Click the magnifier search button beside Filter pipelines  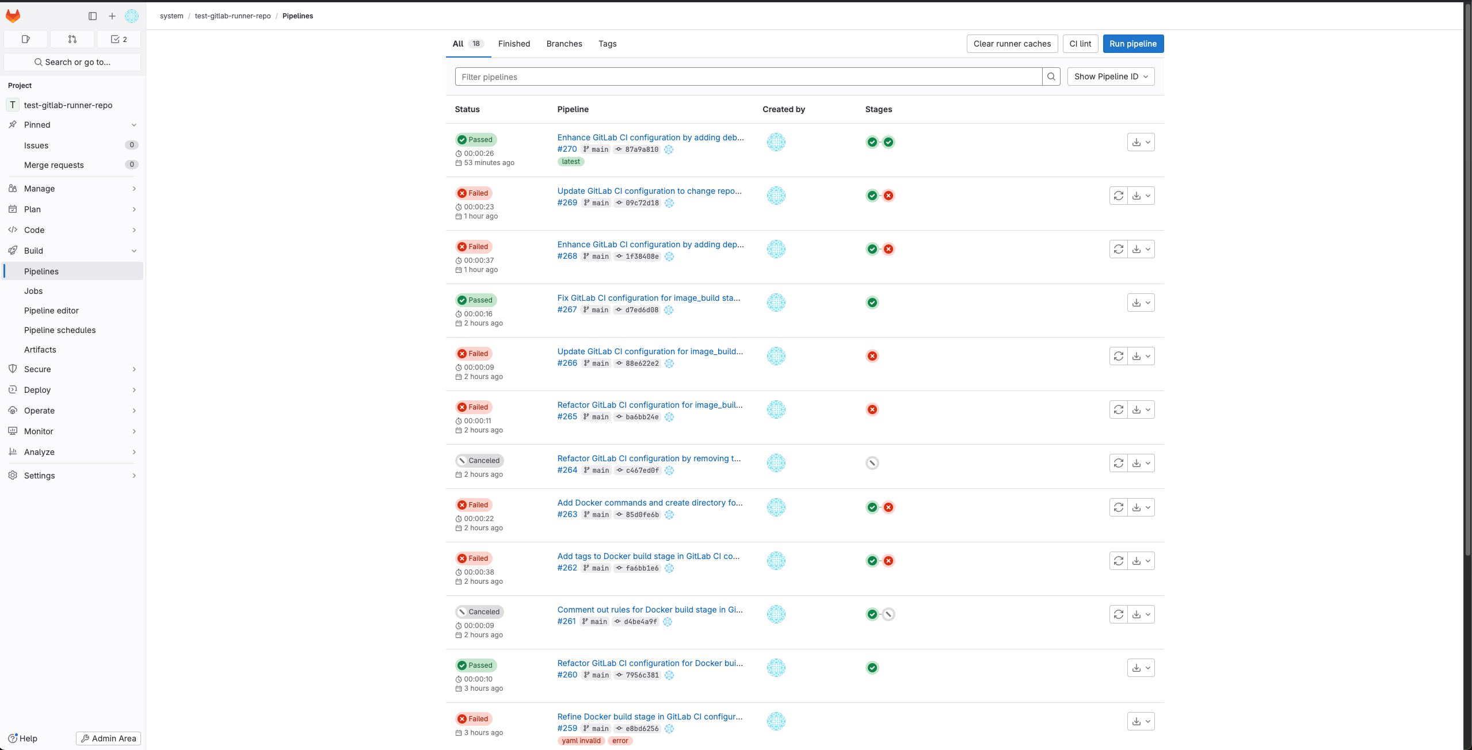tap(1051, 76)
